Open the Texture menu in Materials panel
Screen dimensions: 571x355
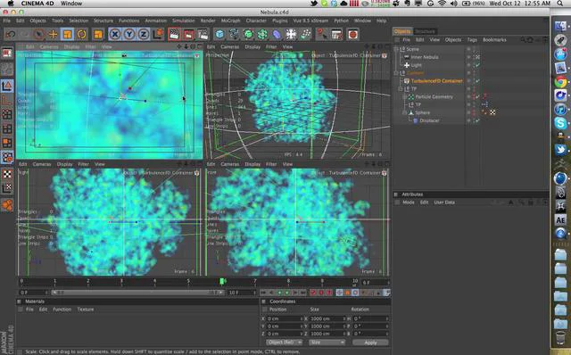[x=86, y=310]
